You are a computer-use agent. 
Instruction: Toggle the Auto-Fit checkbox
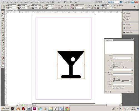(111, 8)
